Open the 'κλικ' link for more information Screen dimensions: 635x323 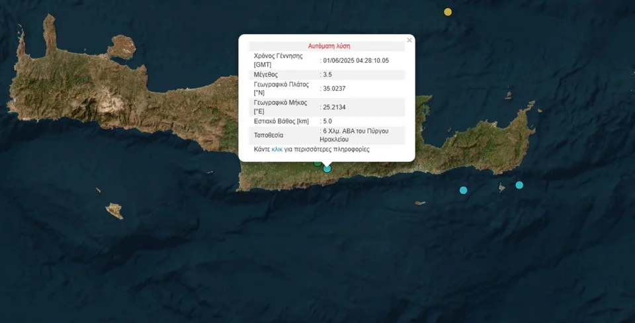(x=277, y=150)
